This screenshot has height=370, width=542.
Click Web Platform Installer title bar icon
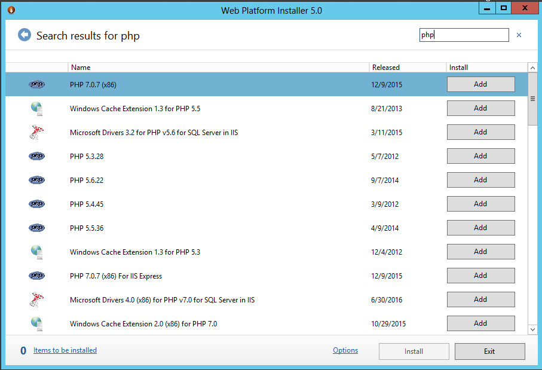tap(11, 10)
